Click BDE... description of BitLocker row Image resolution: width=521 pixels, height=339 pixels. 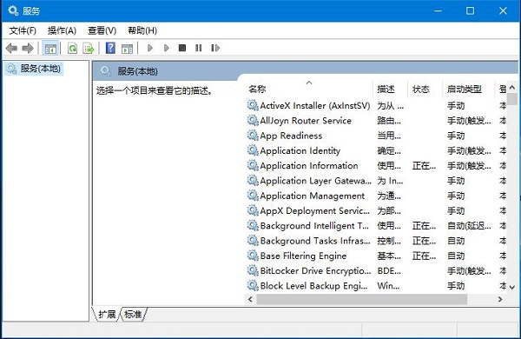click(389, 271)
